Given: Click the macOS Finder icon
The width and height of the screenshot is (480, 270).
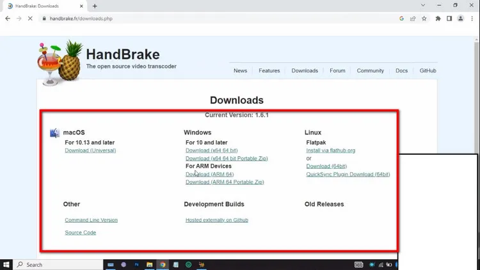Looking at the screenshot, I should (x=55, y=133).
